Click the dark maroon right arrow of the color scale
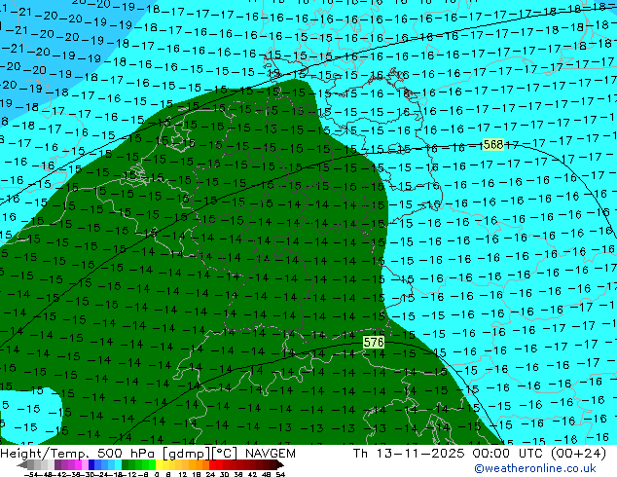The image size is (617, 477). click(x=279, y=464)
